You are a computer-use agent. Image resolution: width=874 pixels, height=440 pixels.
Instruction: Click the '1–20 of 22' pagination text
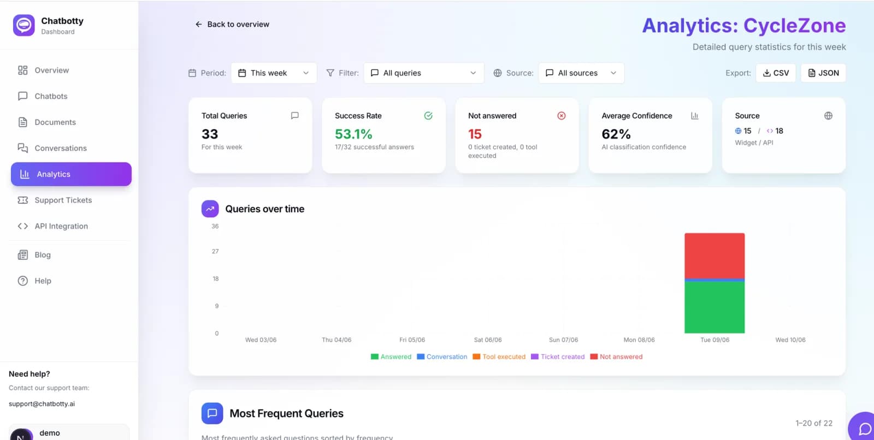814,423
